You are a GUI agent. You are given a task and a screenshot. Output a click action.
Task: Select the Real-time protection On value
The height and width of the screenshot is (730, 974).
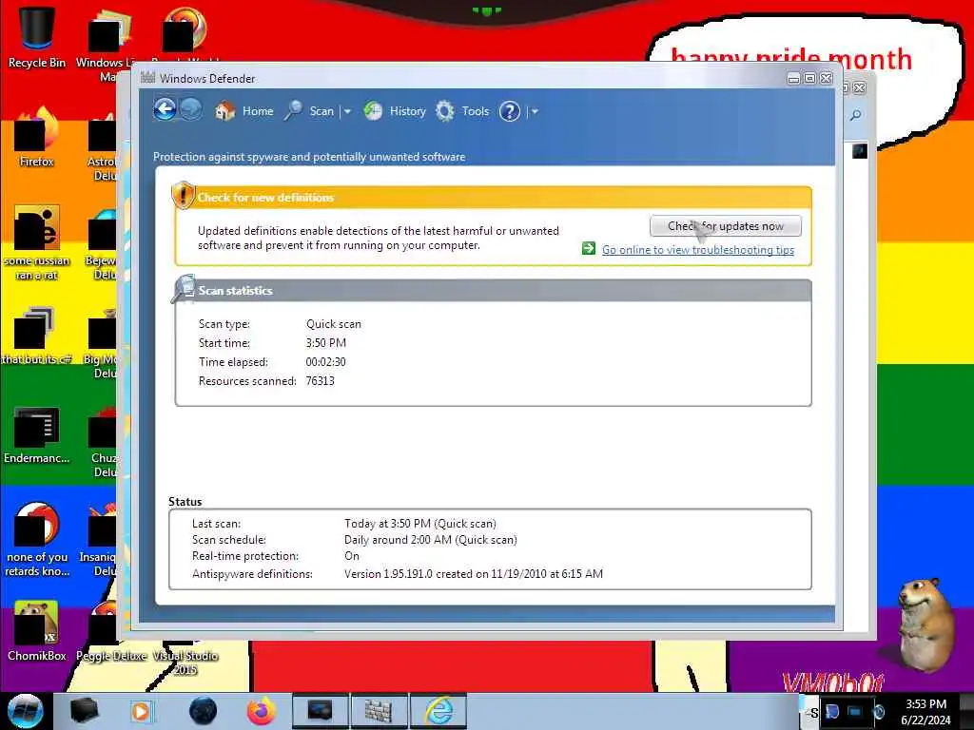point(352,556)
